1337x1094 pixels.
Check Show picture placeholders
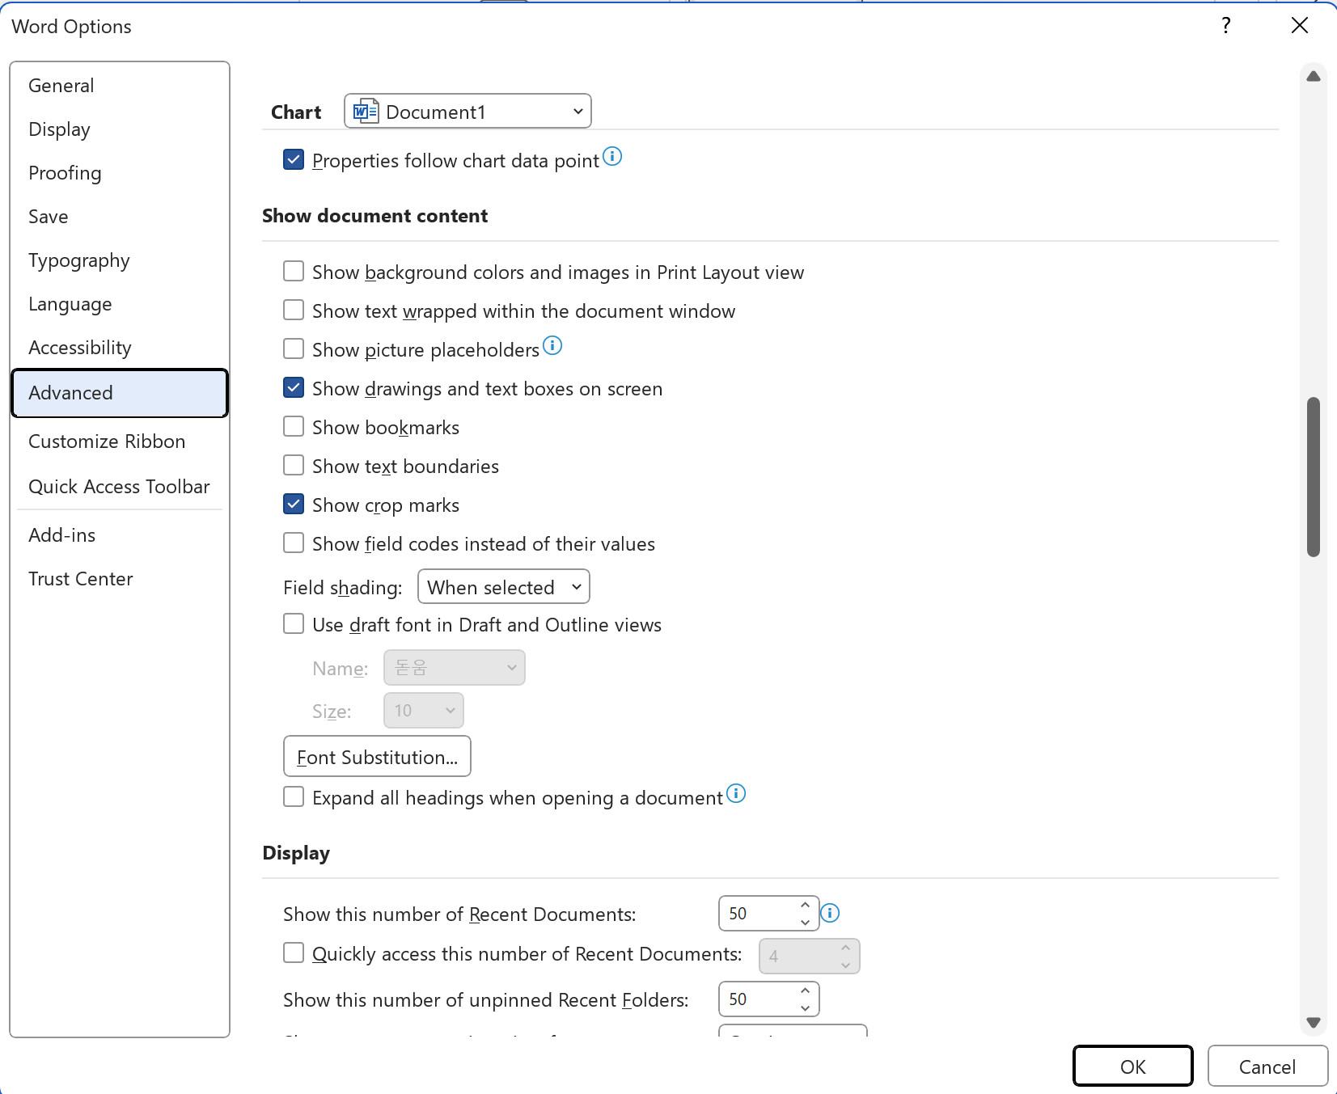tap(294, 348)
